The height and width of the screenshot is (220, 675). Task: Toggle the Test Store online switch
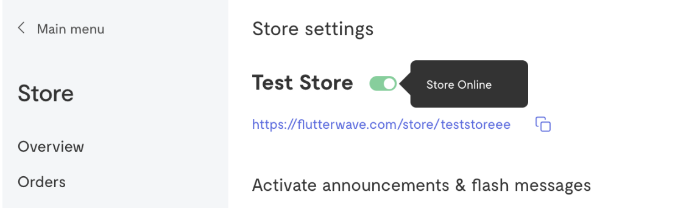pyautogui.click(x=383, y=84)
